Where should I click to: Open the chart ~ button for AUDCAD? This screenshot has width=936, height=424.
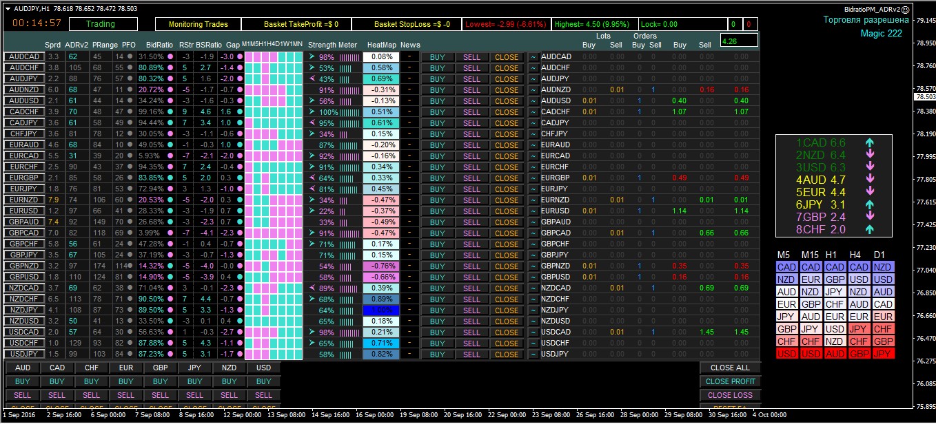click(x=533, y=56)
